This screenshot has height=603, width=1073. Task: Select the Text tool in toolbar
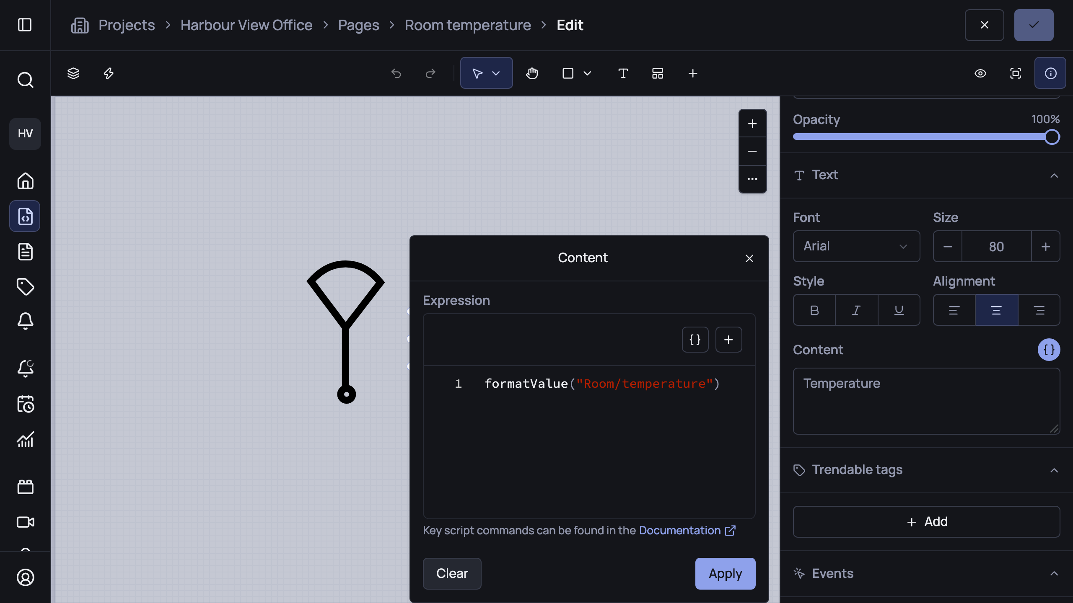623,73
